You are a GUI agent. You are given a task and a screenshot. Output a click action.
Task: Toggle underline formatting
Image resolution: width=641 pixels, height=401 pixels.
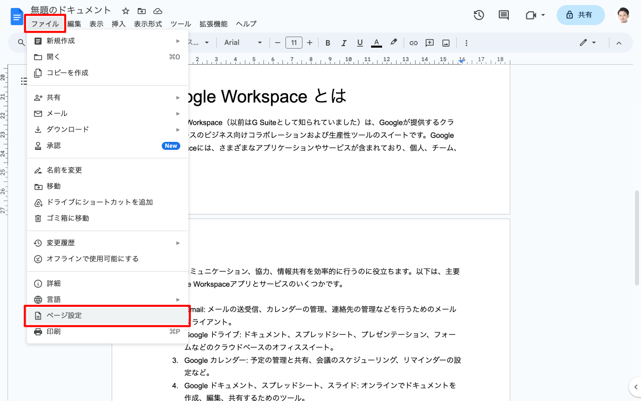[360, 43]
